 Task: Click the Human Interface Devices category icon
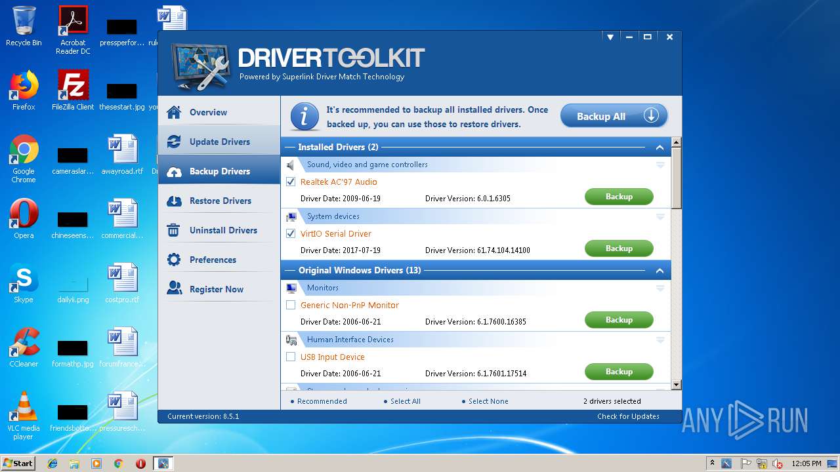pos(291,340)
